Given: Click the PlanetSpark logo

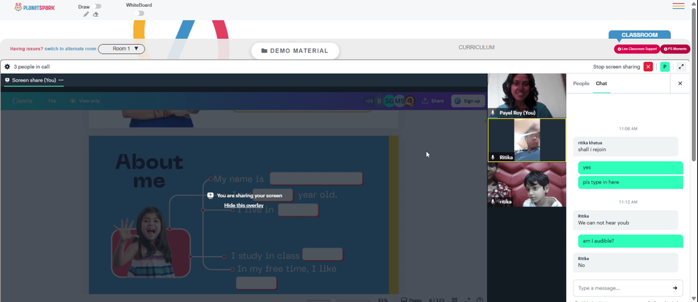Looking at the screenshot, I should tap(35, 7).
